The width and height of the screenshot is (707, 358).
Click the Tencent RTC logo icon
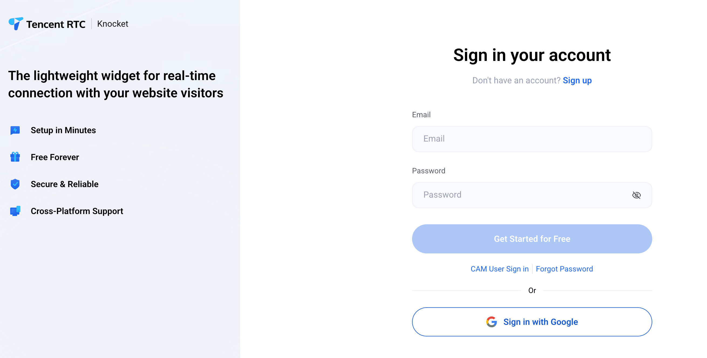click(16, 23)
